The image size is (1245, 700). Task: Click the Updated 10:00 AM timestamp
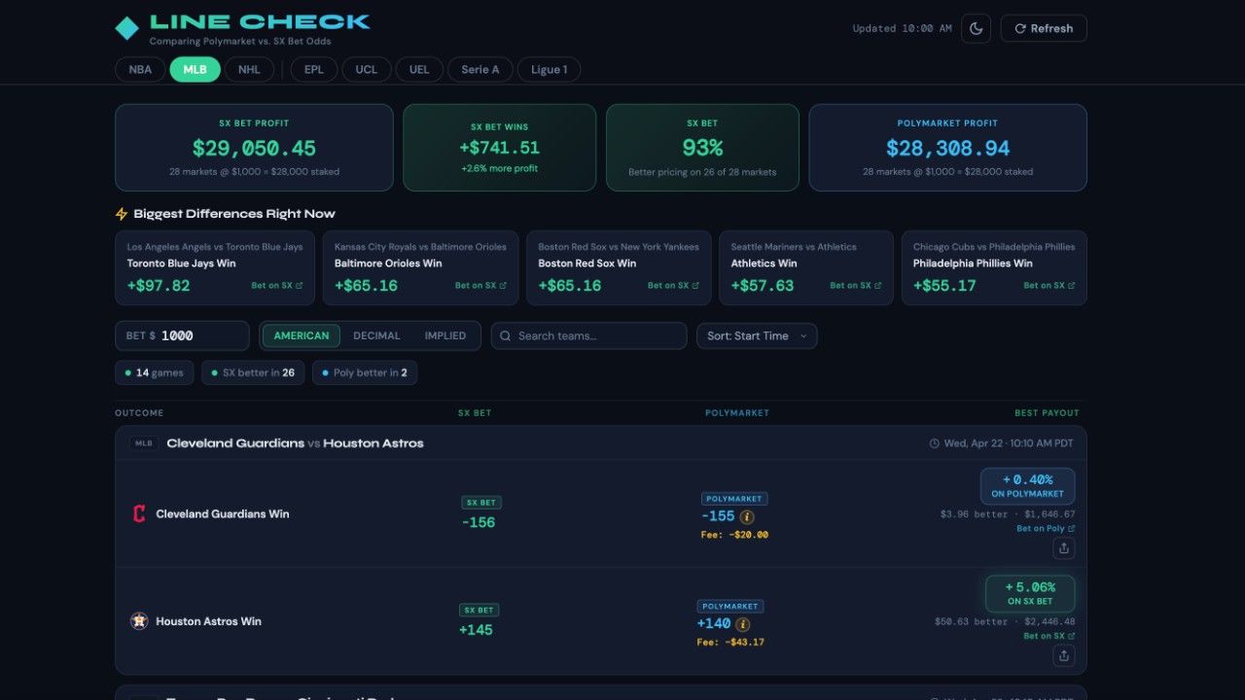pos(902,28)
